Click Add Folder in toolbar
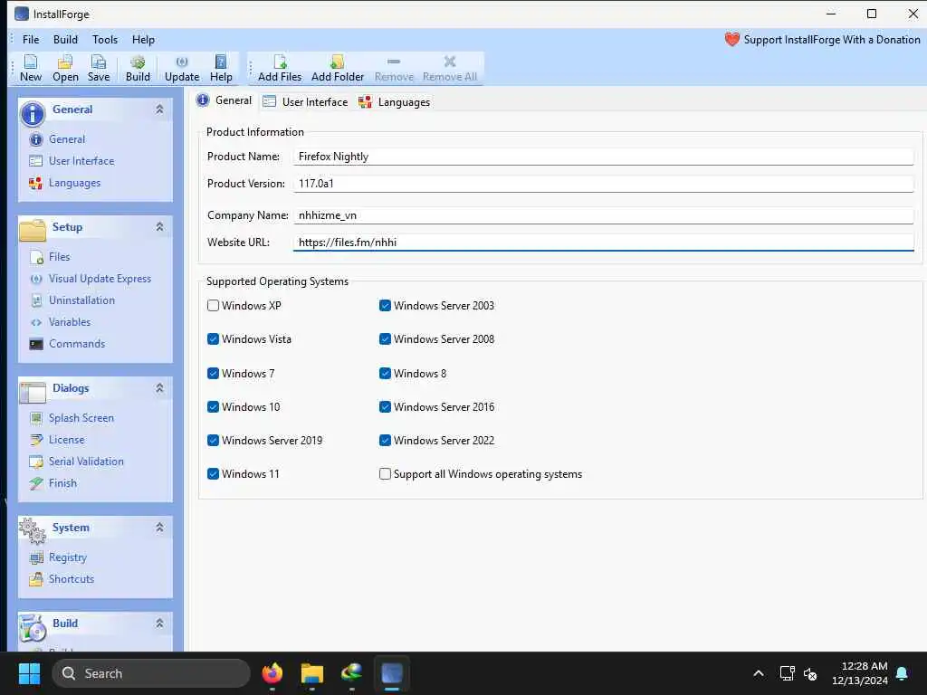Viewport: 927px width, 695px height. click(x=338, y=69)
